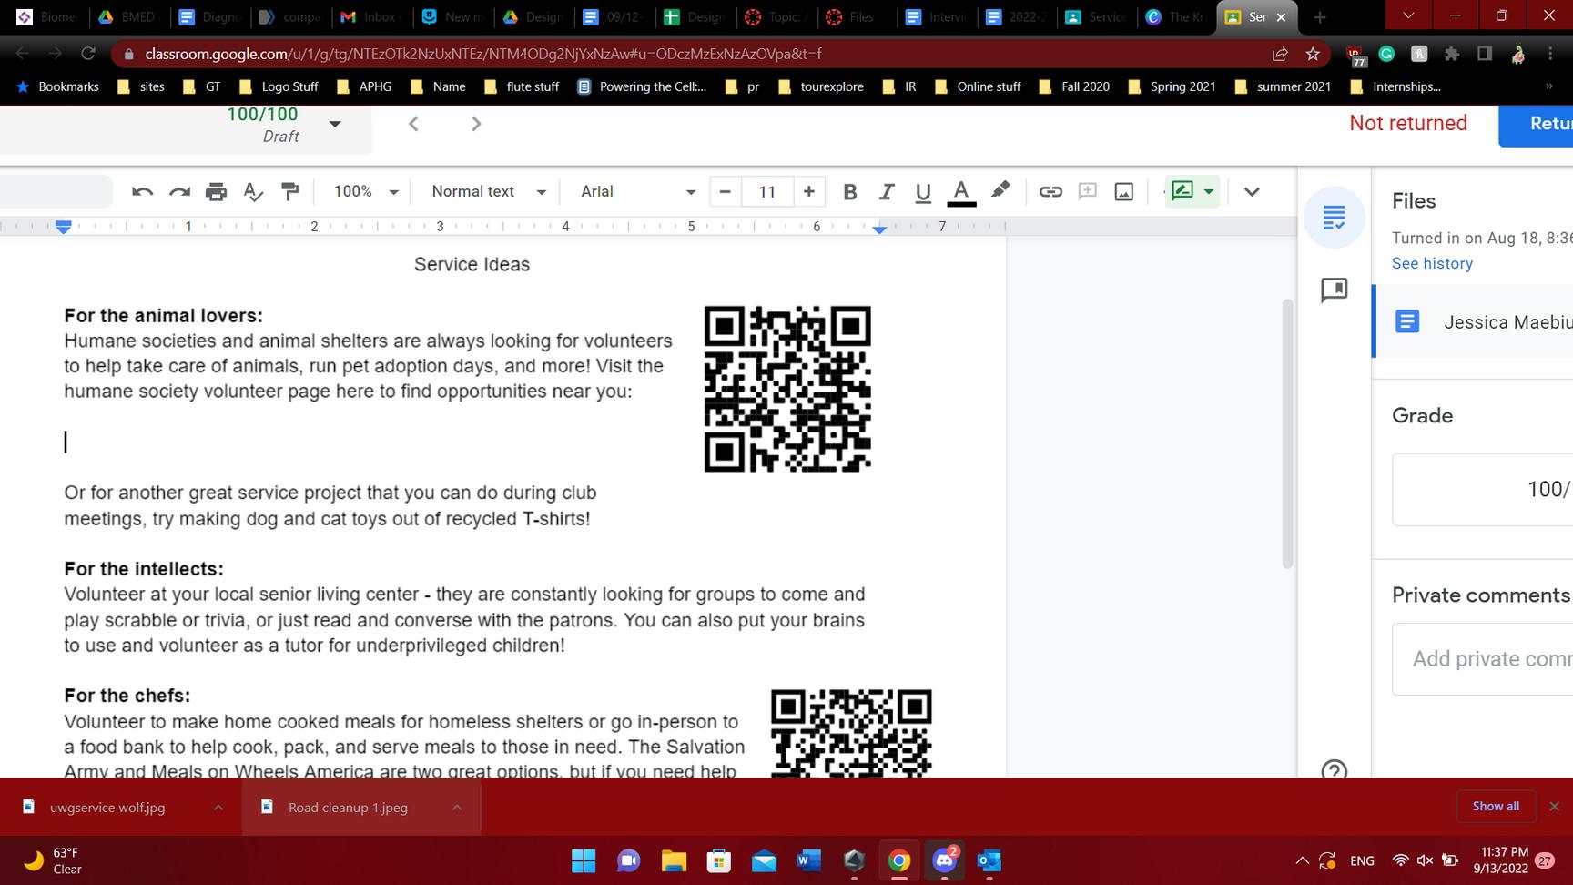Click the left indent ruler marker

pos(63,228)
